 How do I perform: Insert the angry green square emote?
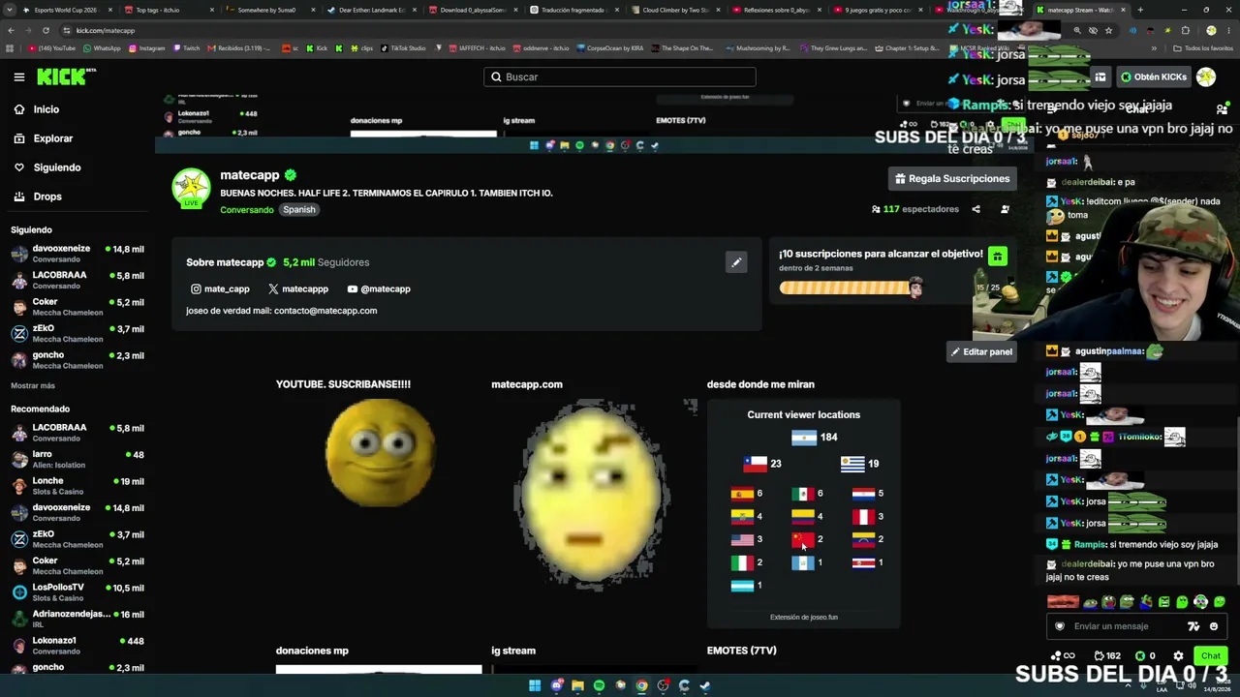pos(1164,602)
